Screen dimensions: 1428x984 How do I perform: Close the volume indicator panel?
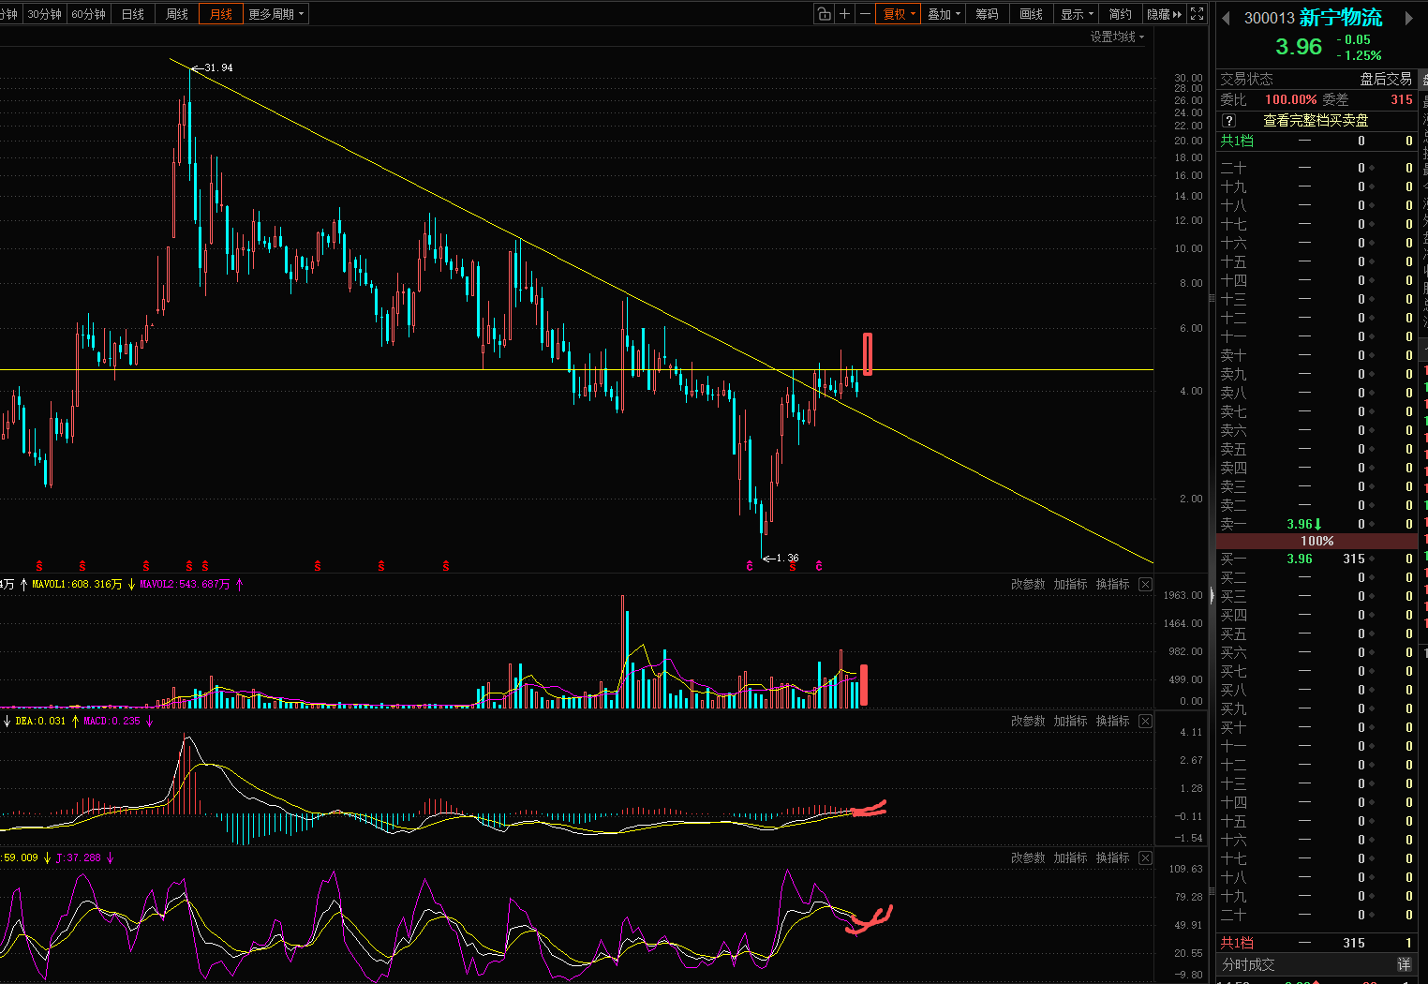click(1145, 585)
